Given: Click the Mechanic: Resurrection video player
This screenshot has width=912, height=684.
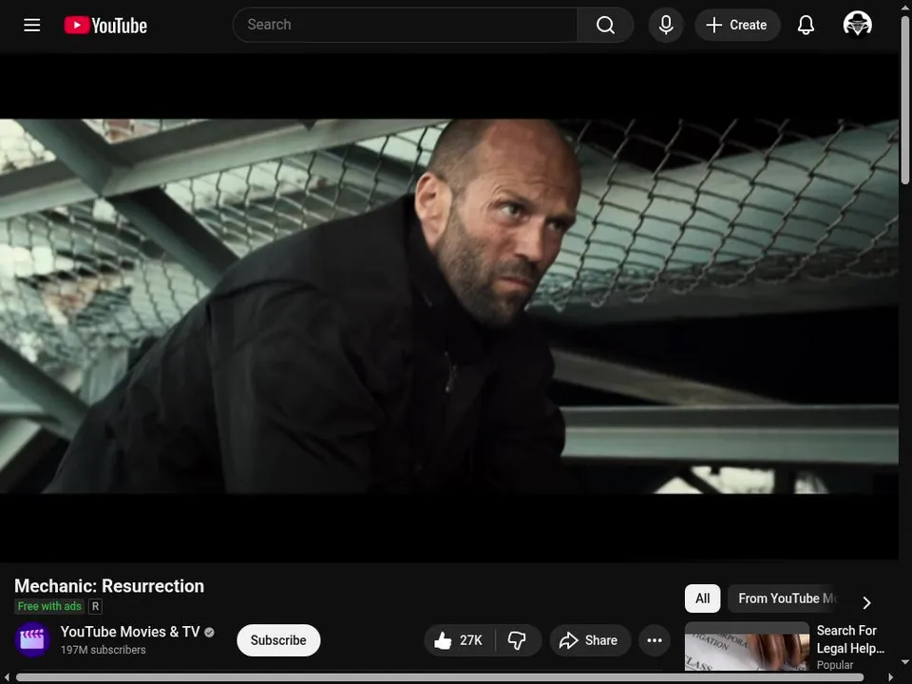Looking at the screenshot, I should (x=449, y=307).
